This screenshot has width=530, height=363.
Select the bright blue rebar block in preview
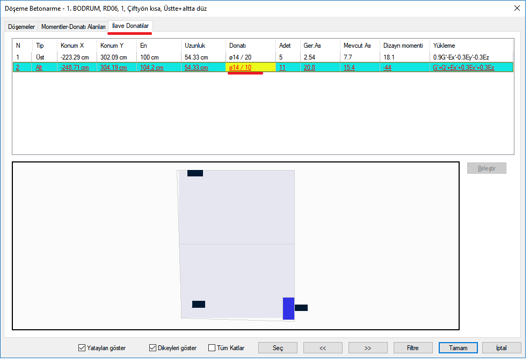coord(288,308)
